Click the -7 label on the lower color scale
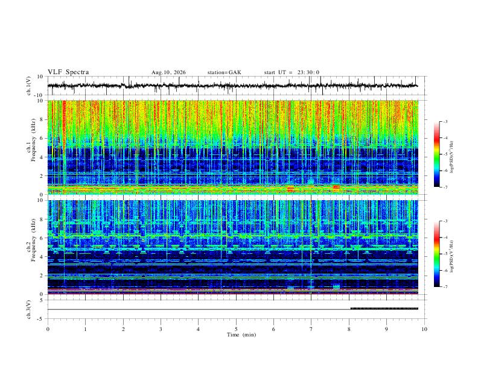 [445, 287]
